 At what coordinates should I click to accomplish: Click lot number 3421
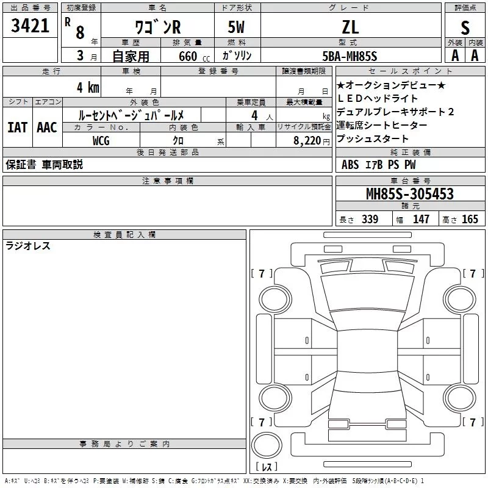30,26
